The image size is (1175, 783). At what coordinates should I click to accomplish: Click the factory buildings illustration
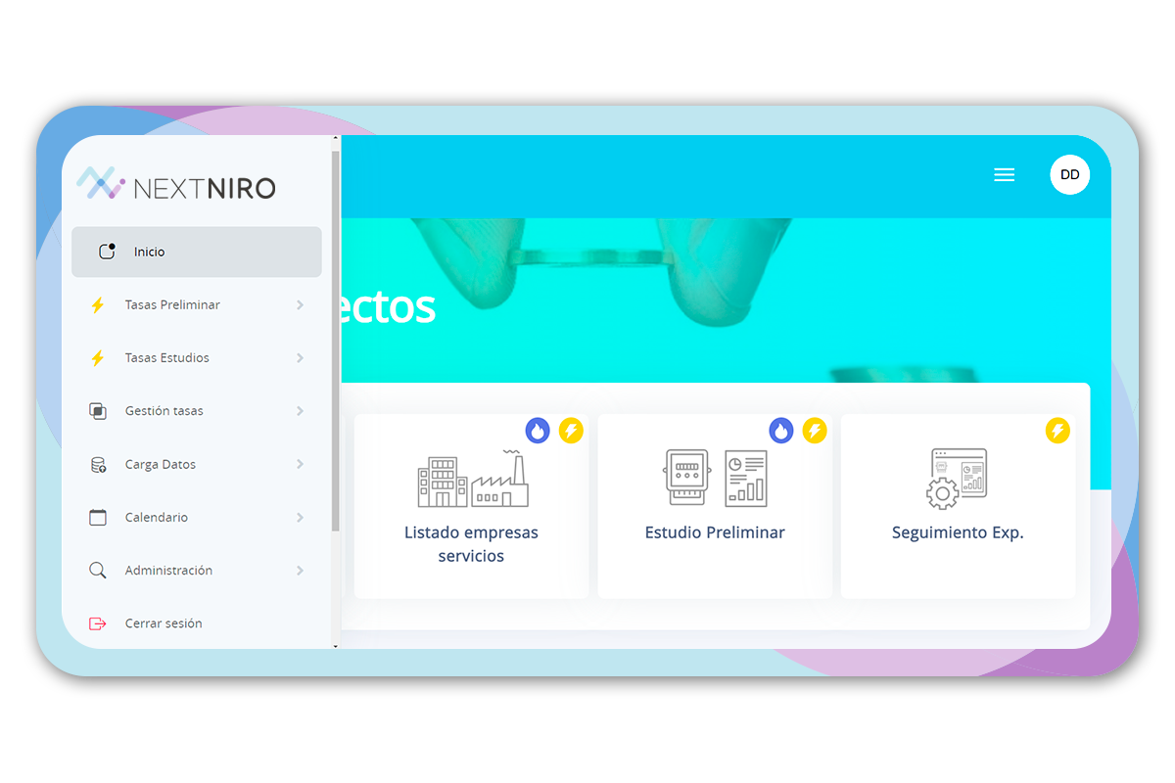(x=473, y=479)
